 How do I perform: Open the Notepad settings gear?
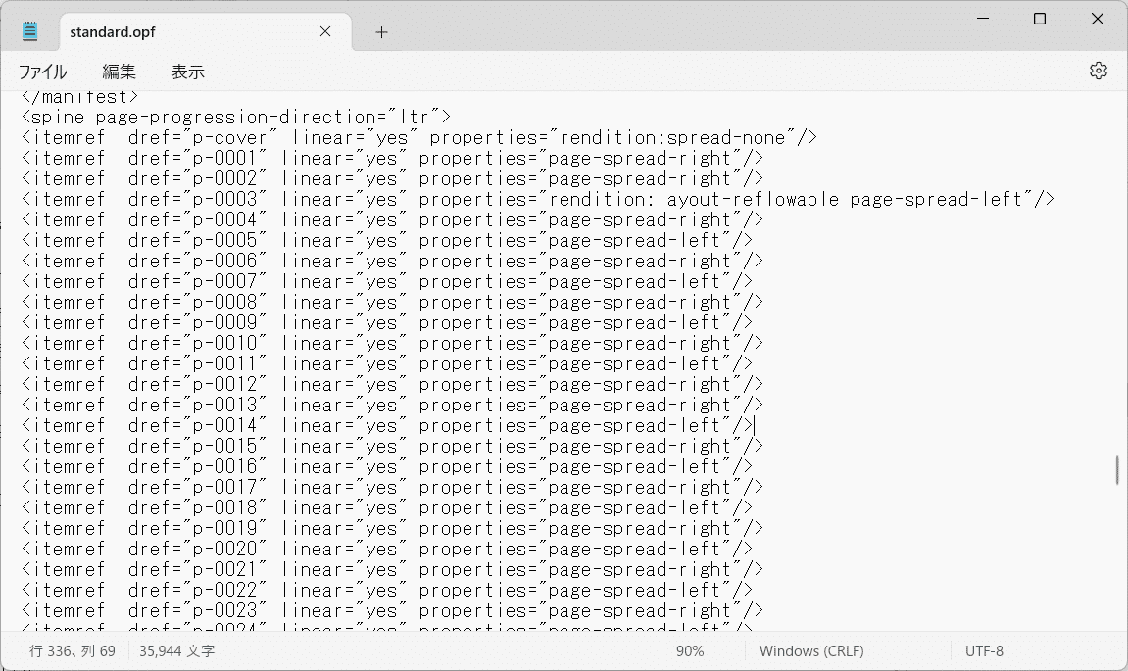(1098, 71)
